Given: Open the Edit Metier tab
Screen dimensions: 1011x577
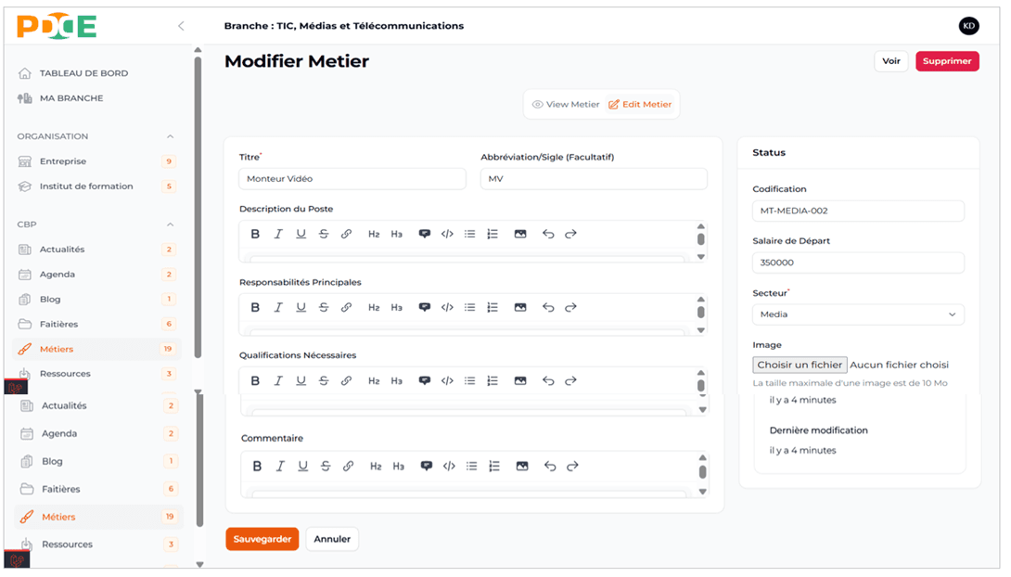Looking at the screenshot, I should coord(640,104).
